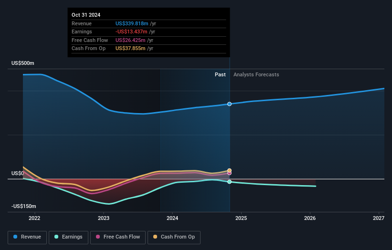Screen dimensions: 392x250
Task: Click the Earnings row label in the tooltip
Action: point(82,31)
